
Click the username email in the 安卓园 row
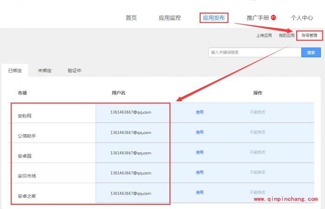[x=131, y=153]
